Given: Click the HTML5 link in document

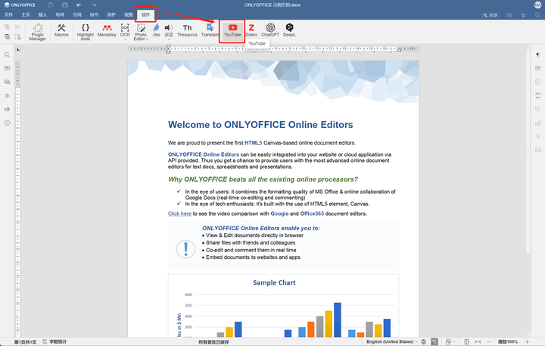Looking at the screenshot, I should pyautogui.click(x=253, y=143).
